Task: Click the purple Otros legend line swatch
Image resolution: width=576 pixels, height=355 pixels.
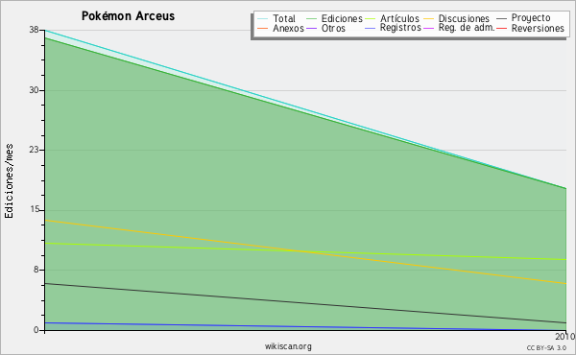Action: tap(311, 28)
